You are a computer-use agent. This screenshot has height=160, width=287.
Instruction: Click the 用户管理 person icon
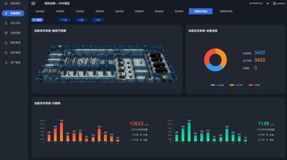click(6, 63)
